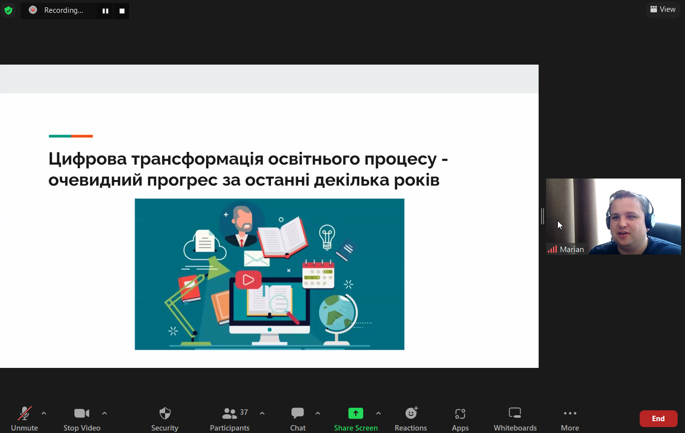Viewport: 685px width, 433px height.
Task: Click the green Share Screen icon
Action: coord(355,413)
